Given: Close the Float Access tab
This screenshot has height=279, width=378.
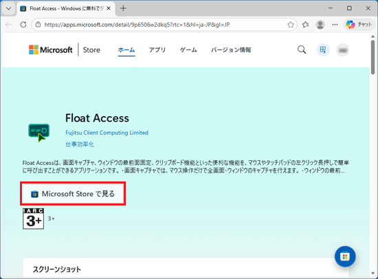Looking at the screenshot, I should point(109,8).
